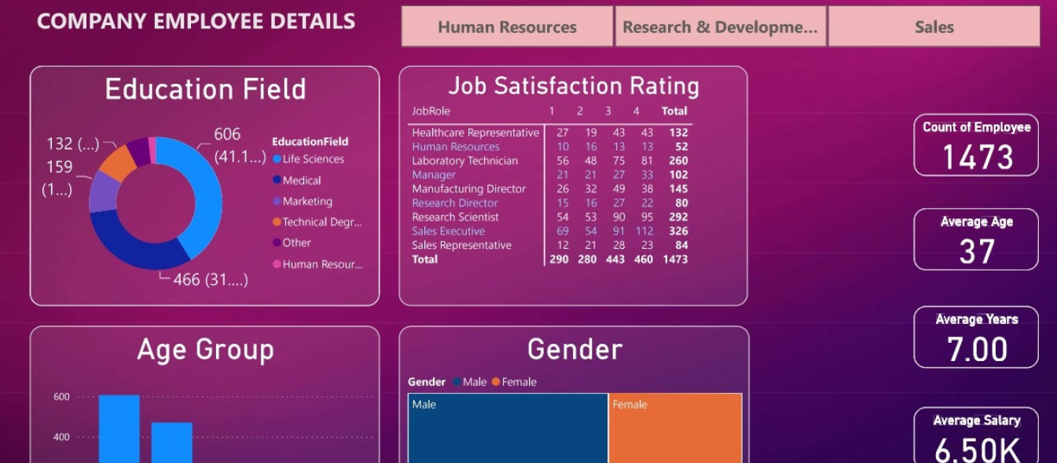Click Male legend item in Gender chart

pos(469,382)
